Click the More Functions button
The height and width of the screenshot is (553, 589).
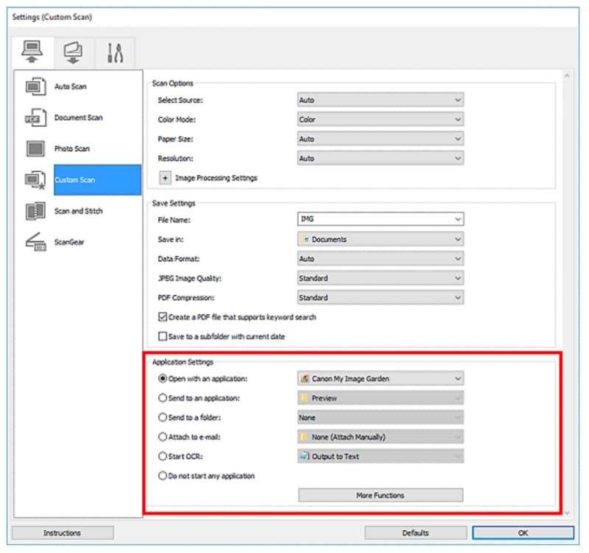pos(381,495)
